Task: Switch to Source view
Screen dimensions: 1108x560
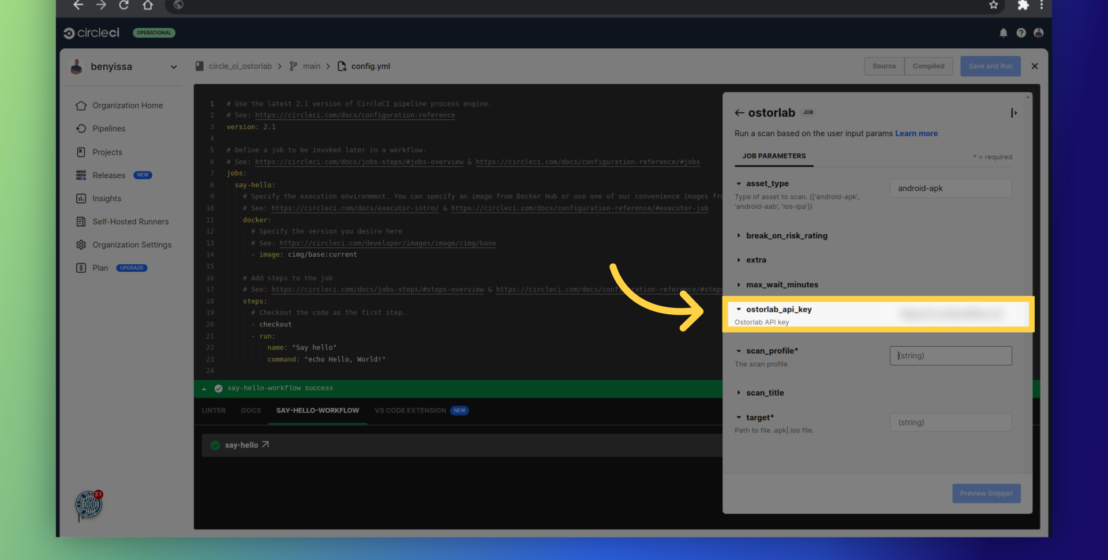Action: click(x=884, y=66)
